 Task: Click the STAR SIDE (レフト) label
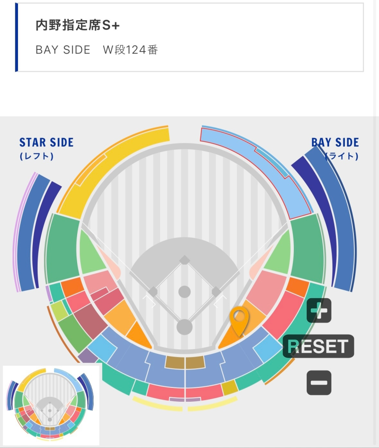tap(46, 148)
